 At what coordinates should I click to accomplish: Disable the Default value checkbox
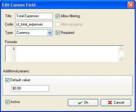7,80
